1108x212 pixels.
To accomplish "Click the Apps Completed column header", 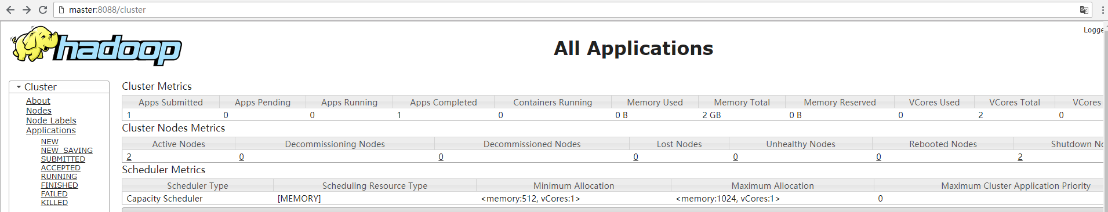I will point(444,103).
